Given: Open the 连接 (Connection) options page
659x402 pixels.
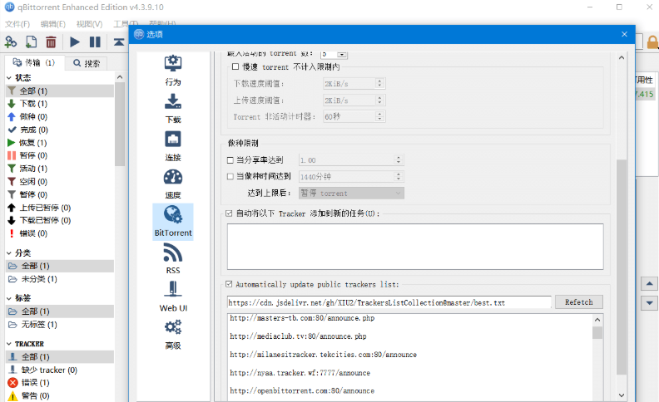Looking at the screenshot, I should [173, 146].
